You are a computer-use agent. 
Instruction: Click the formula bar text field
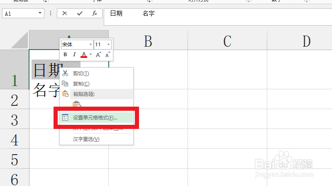218,17
